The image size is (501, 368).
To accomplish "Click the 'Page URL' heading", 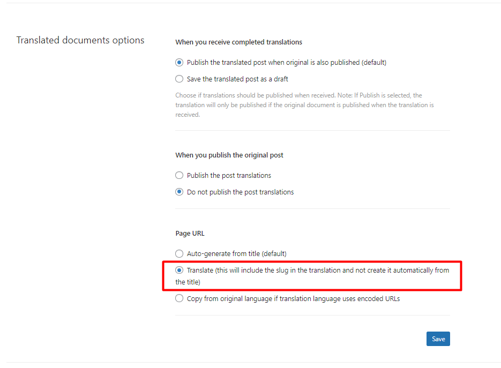I will click(190, 234).
